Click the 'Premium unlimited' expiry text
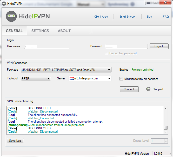173x157 pixels. tap(142, 70)
